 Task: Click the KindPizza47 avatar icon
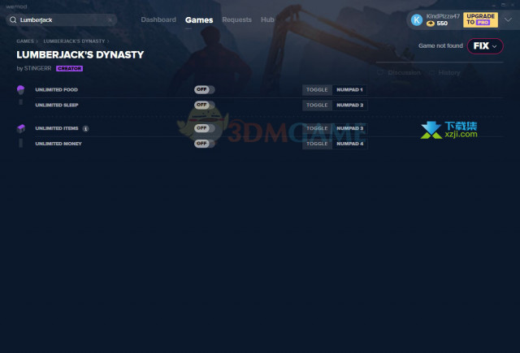pyautogui.click(x=417, y=19)
